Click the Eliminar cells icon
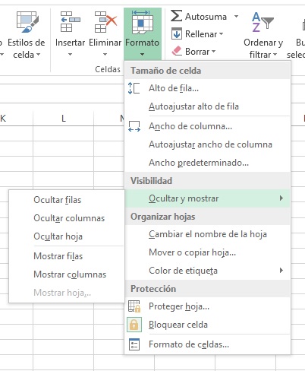Screen dimensions: 305x371 (105, 22)
